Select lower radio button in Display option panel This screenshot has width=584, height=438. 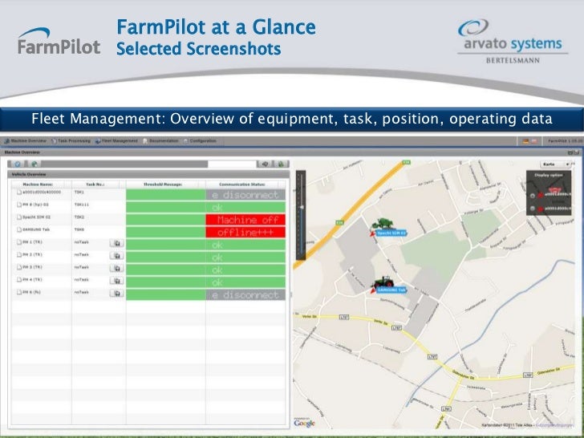click(x=533, y=209)
